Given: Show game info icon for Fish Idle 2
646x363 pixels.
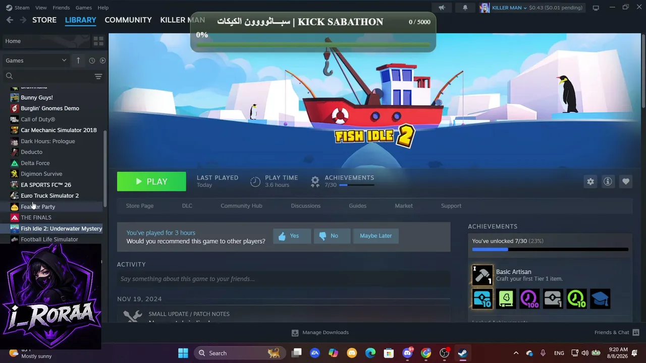Looking at the screenshot, I should click(x=608, y=181).
